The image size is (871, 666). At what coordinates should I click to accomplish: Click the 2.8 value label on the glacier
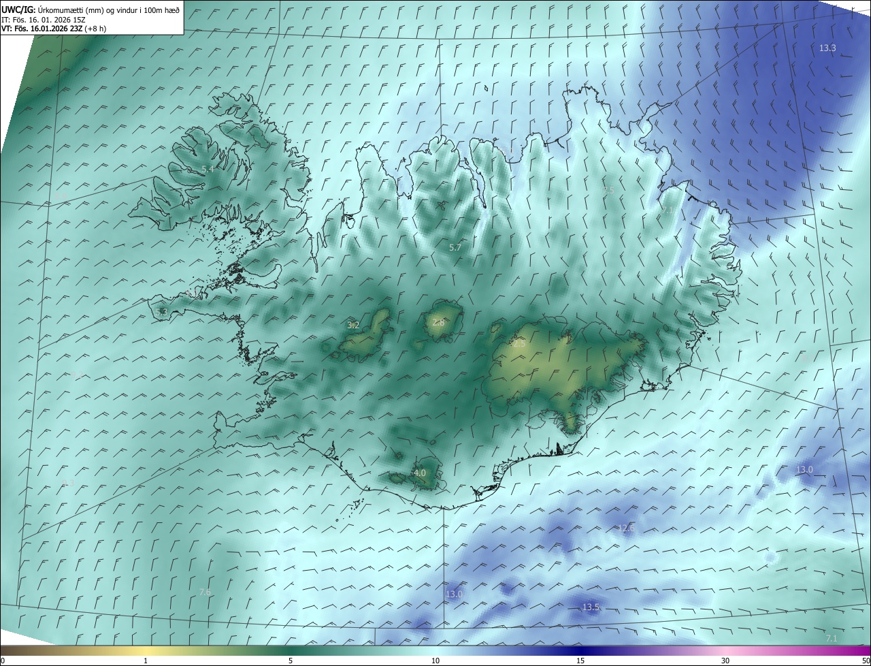point(438,322)
